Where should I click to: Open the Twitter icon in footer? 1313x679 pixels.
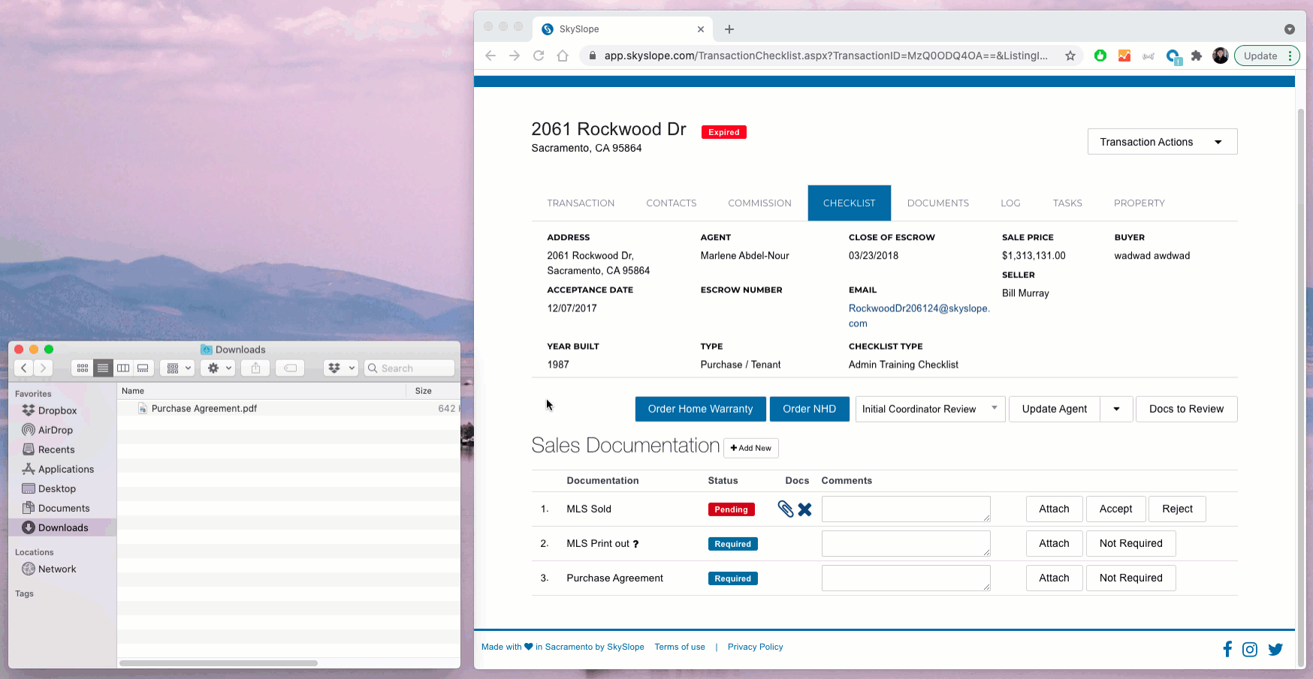coord(1275,650)
